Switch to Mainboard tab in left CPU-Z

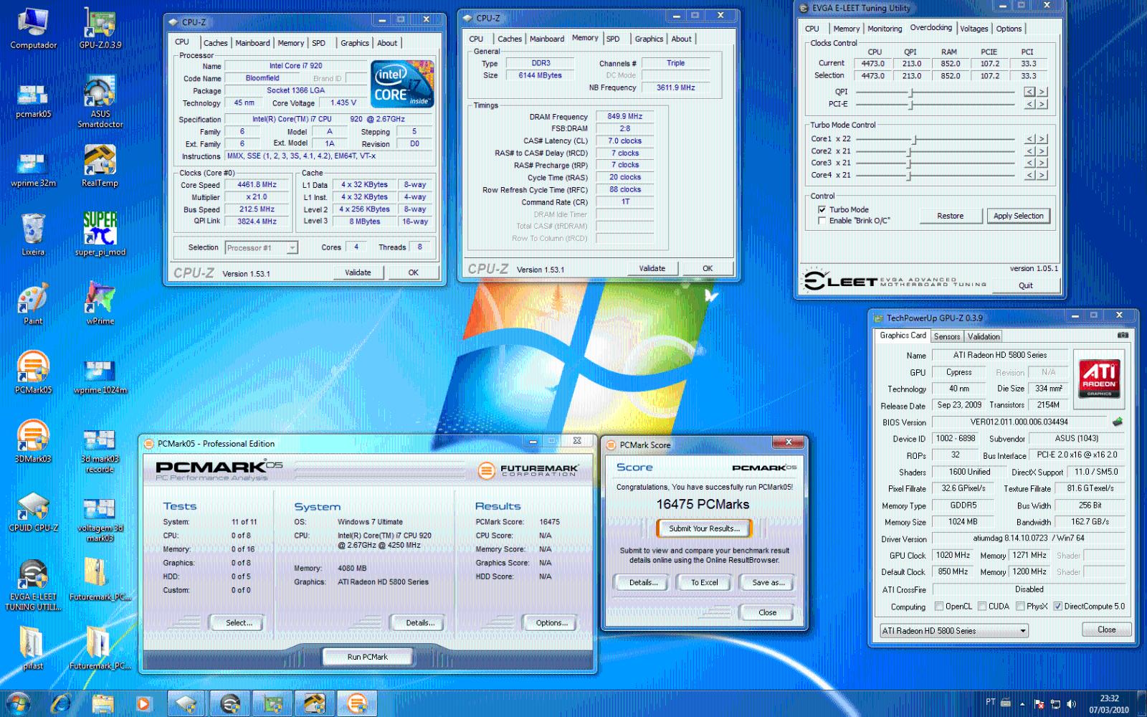point(253,43)
